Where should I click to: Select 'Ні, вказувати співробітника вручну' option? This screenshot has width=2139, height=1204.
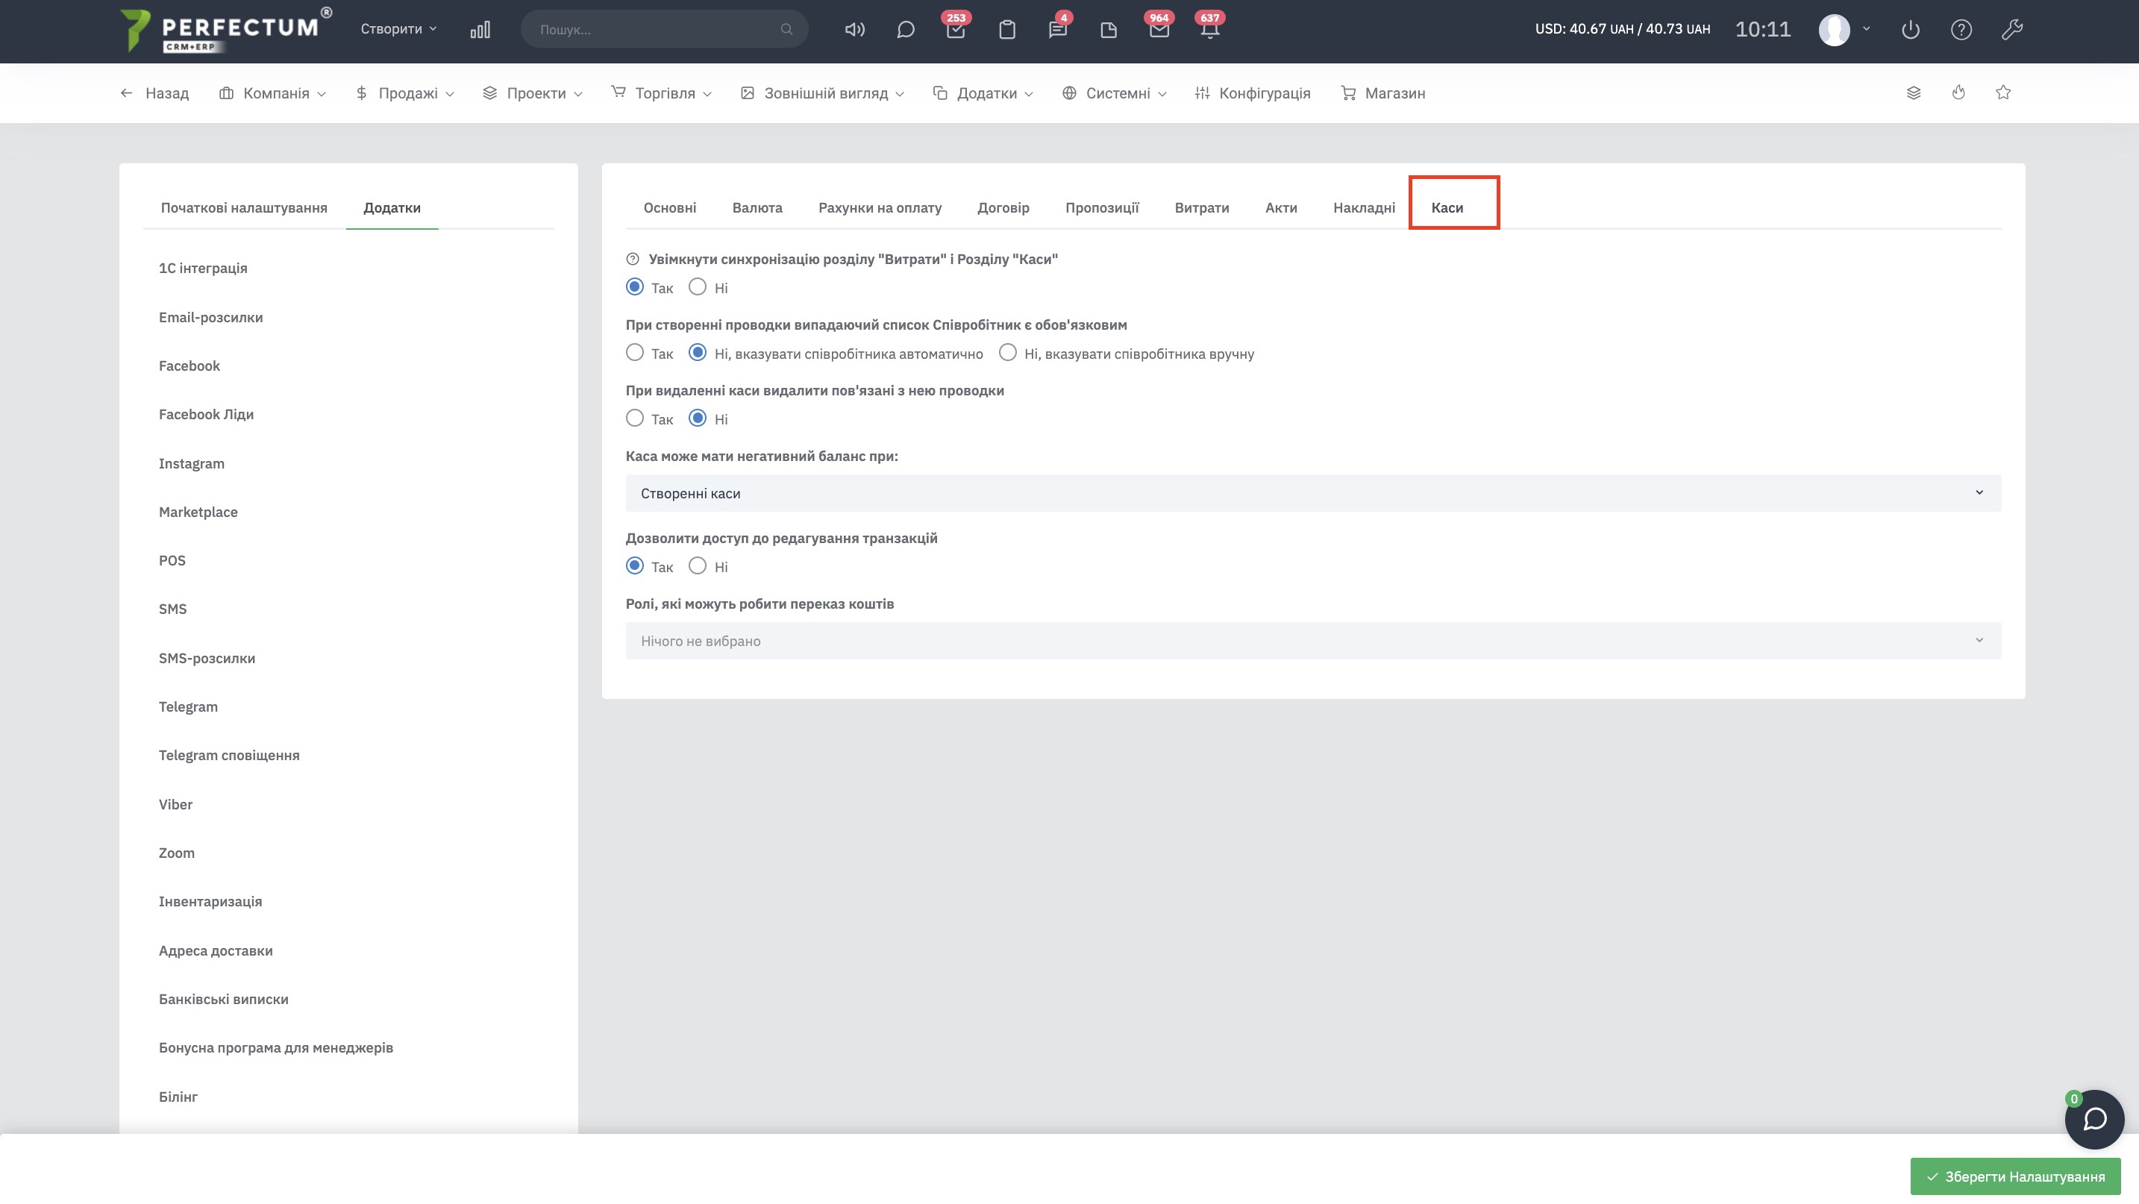1007,353
